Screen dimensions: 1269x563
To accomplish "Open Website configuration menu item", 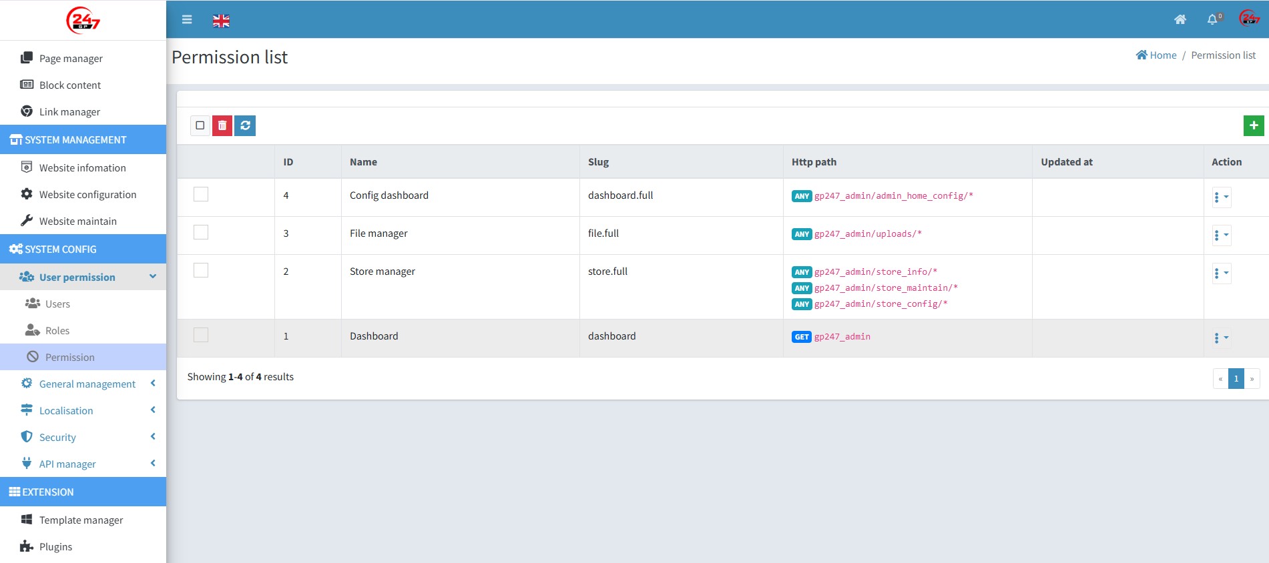I will pos(83,194).
